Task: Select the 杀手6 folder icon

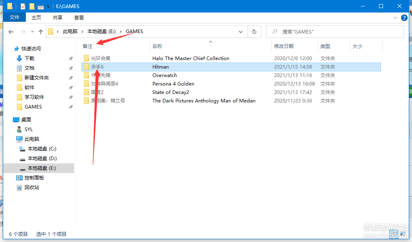Action: click(86, 67)
